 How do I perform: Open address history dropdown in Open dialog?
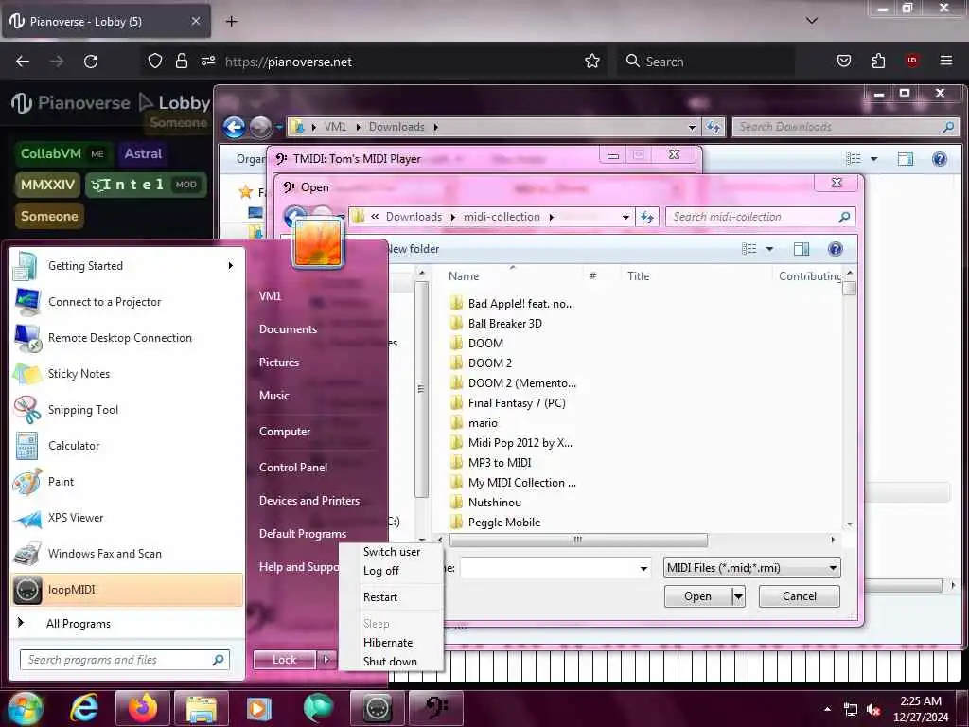[x=625, y=217]
